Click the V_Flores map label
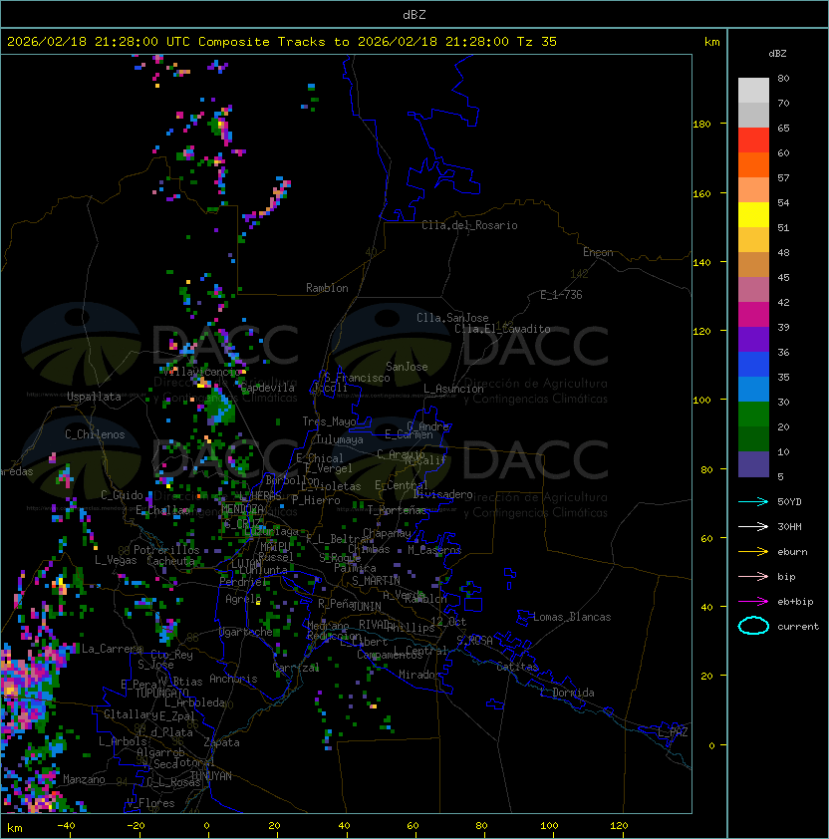 pos(150,803)
